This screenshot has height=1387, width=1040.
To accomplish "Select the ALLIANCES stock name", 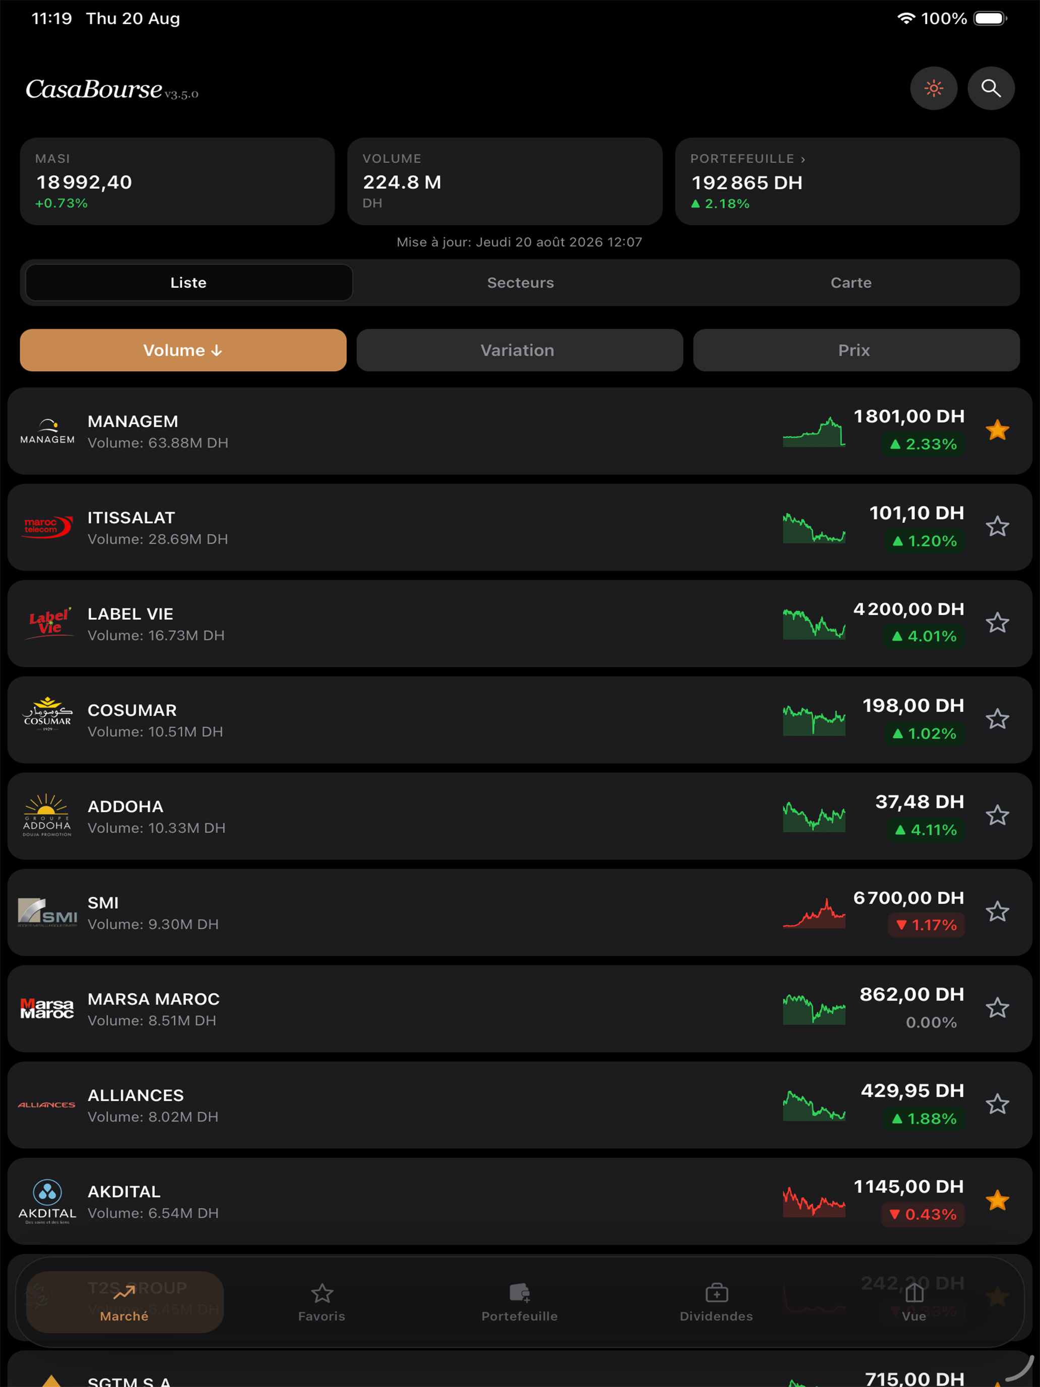I will [136, 1095].
